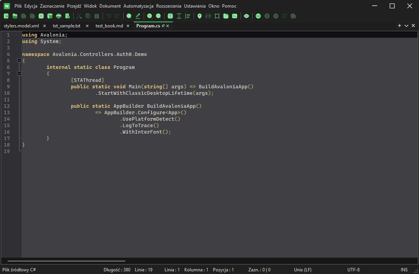Open the Automatyzacja menu

coord(138,6)
